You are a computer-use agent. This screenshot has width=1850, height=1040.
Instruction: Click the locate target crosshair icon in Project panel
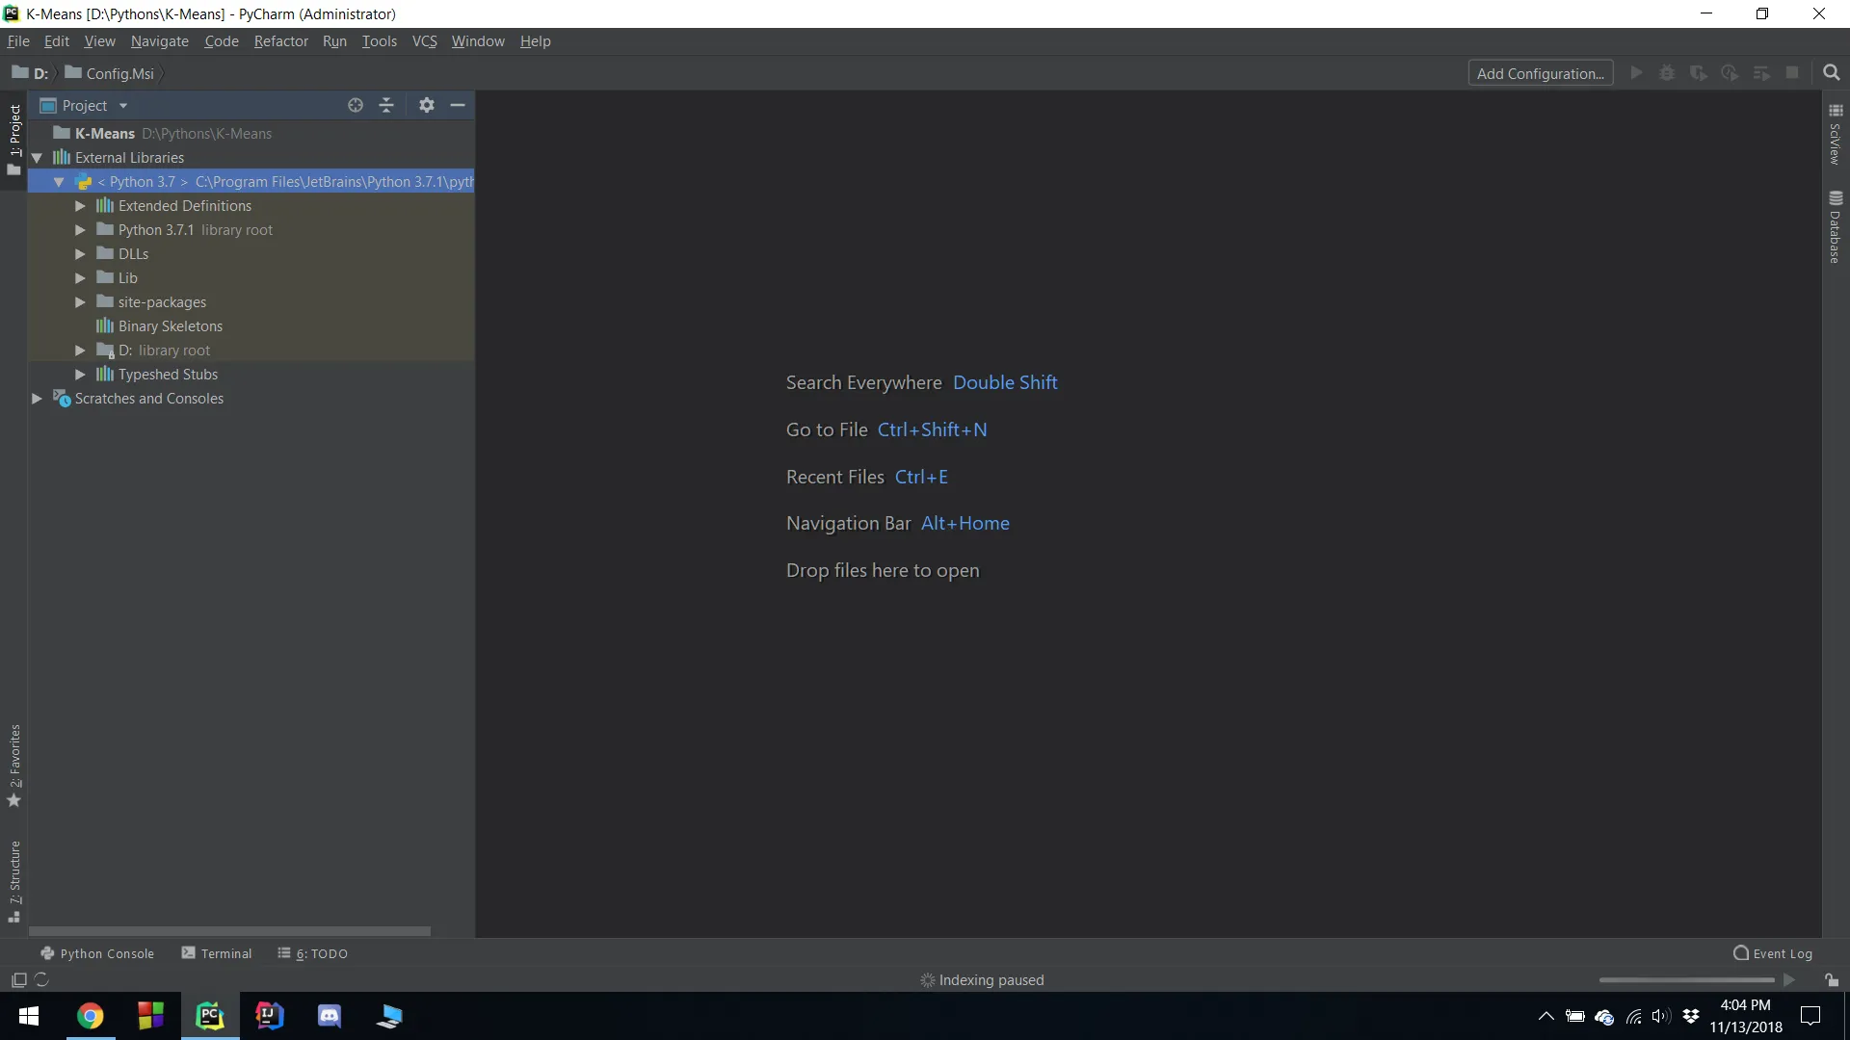pyautogui.click(x=356, y=105)
